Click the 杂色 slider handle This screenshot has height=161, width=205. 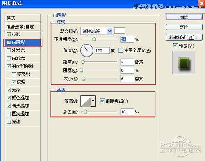(x=85, y=112)
